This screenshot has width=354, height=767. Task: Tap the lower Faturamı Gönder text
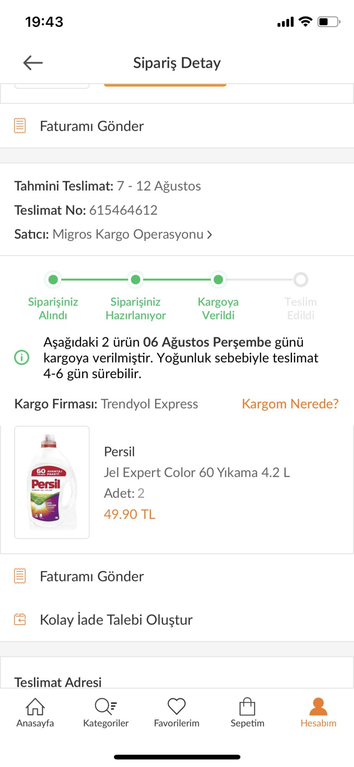[x=92, y=576]
